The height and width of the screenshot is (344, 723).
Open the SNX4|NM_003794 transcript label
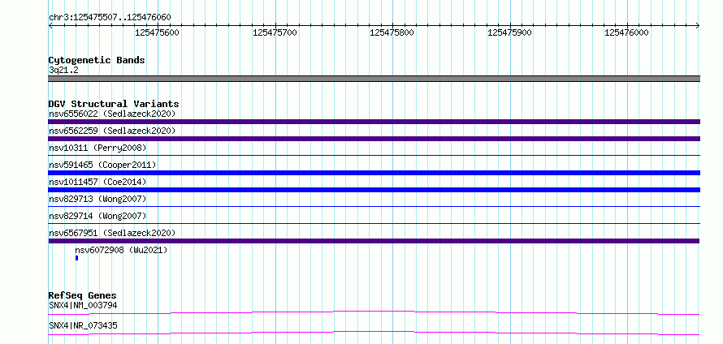[x=83, y=305]
